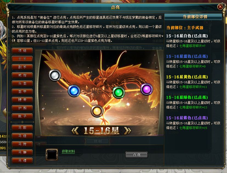Click the 点亮 button
Viewport: 227px width, 173px height.
137,155
